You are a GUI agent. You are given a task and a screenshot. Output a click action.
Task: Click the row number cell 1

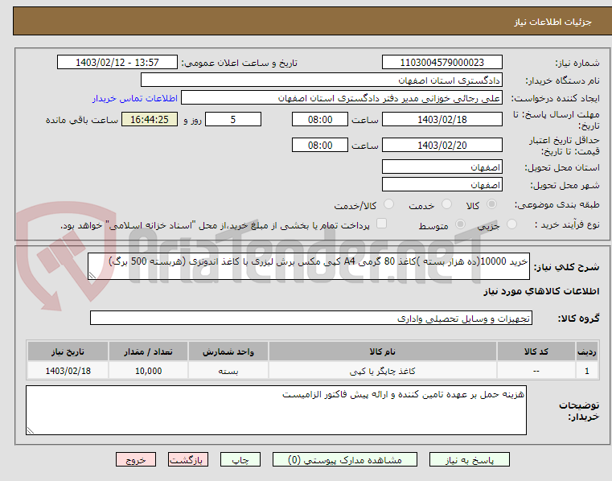point(586,371)
